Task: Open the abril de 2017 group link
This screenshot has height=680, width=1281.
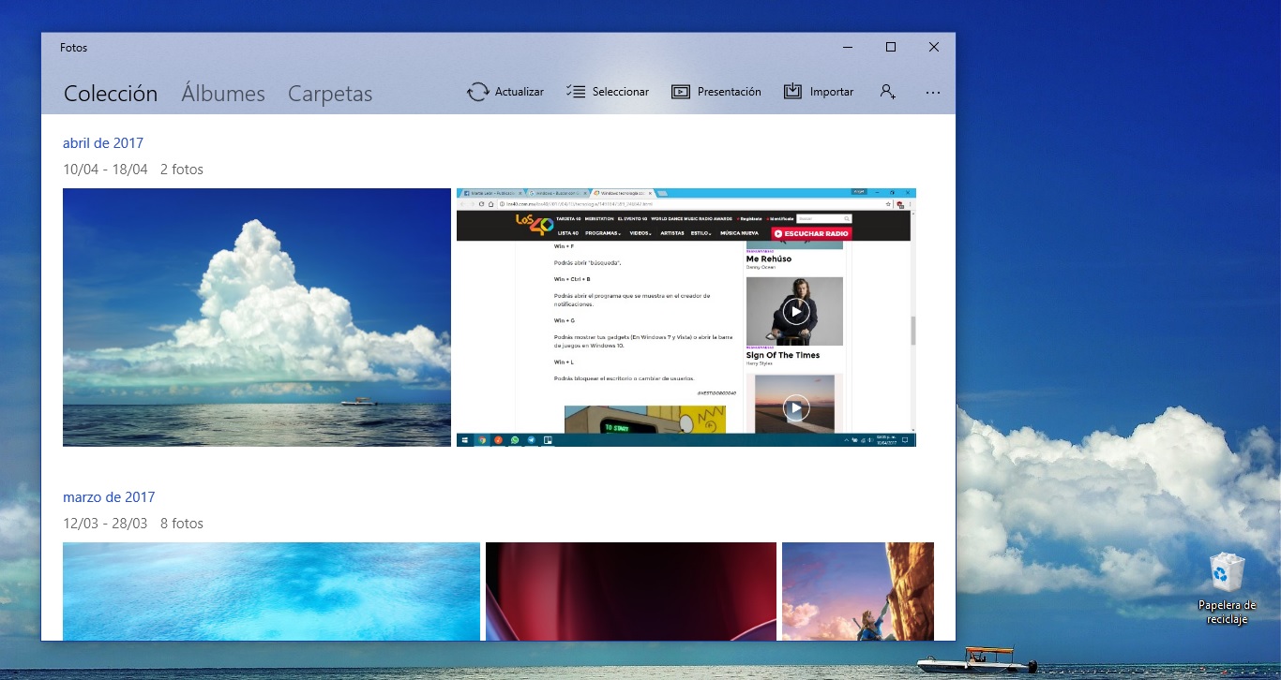Action: click(x=103, y=142)
